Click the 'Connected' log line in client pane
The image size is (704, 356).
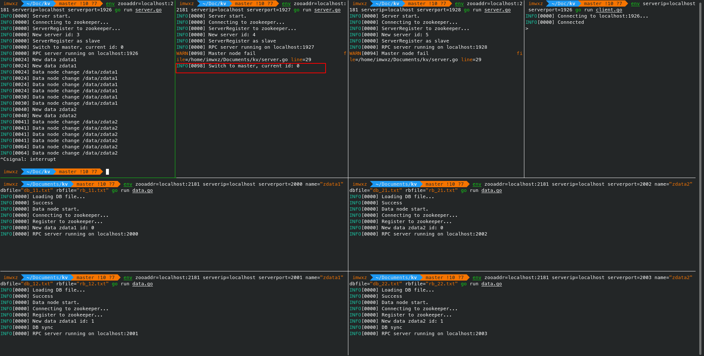point(555,22)
